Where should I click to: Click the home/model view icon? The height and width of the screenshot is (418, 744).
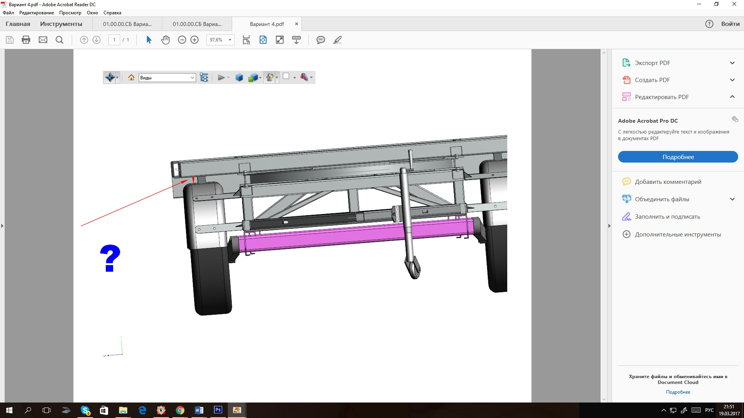tap(131, 77)
